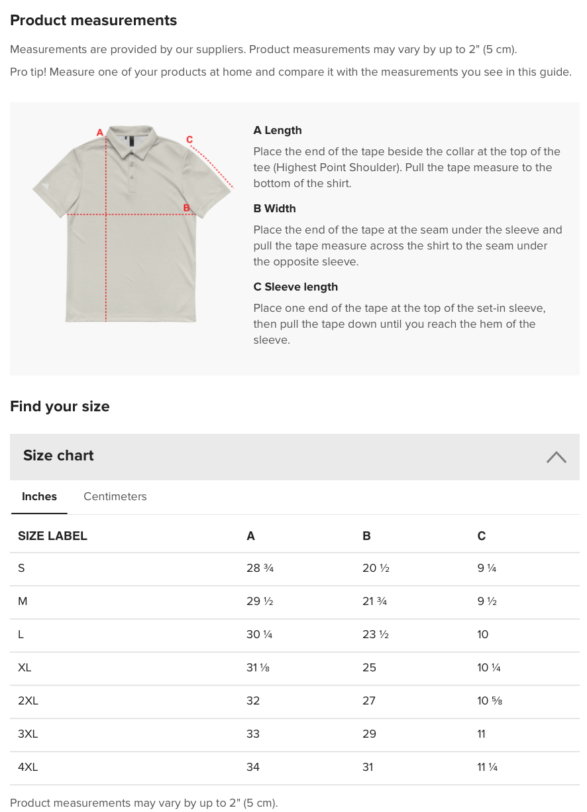
Task: Click the SIZE LABEL column header
Action: [52, 536]
